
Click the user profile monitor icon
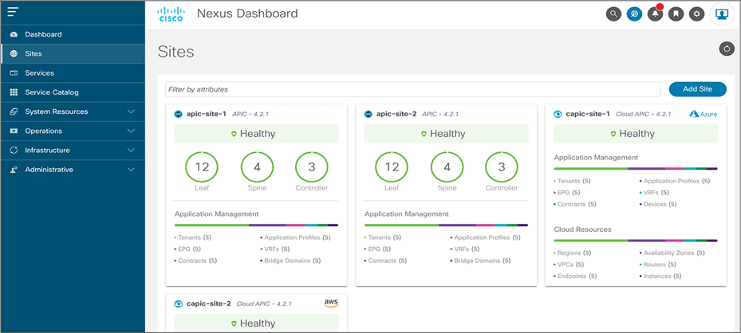pos(723,14)
